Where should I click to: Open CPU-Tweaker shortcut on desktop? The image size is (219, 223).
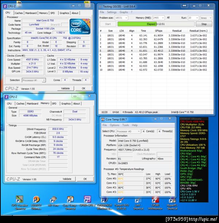click(x=20, y=202)
